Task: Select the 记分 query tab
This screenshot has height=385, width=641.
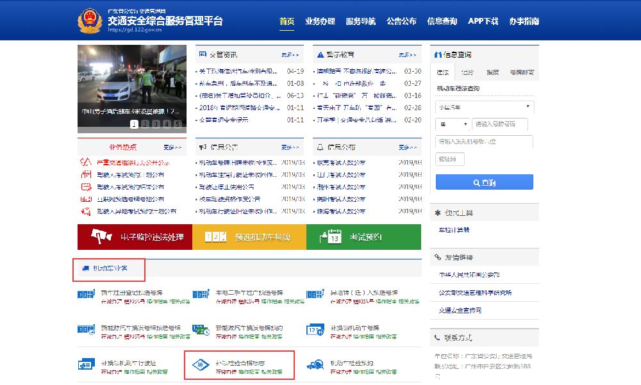Action: click(467, 72)
